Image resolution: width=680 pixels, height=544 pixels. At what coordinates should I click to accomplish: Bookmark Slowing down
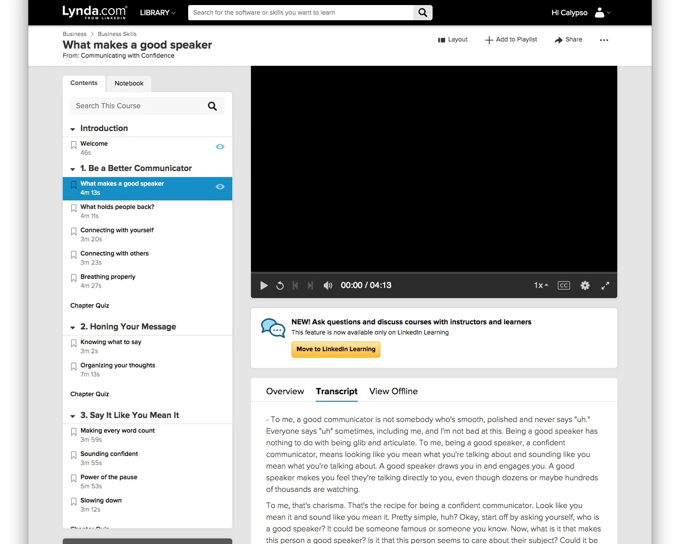[x=74, y=502]
